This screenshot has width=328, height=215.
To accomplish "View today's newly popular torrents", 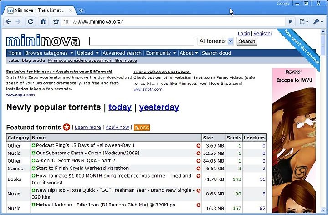I will (x=120, y=107).
